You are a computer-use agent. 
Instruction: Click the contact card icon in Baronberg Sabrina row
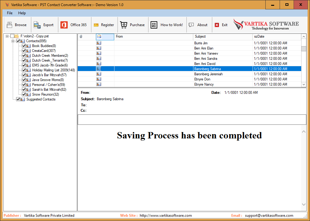click(x=99, y=69)
